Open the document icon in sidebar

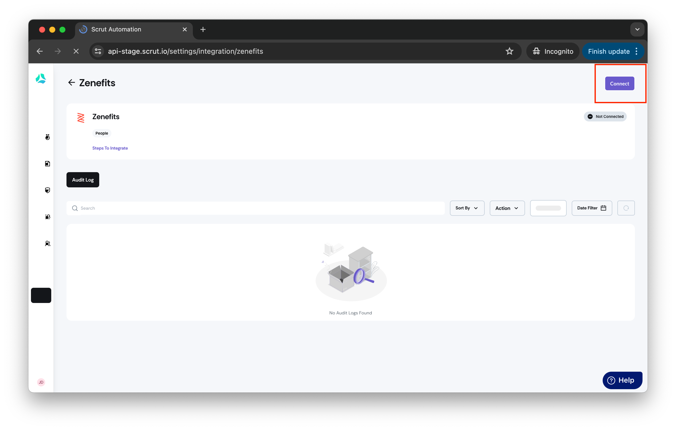click(47, 164)
